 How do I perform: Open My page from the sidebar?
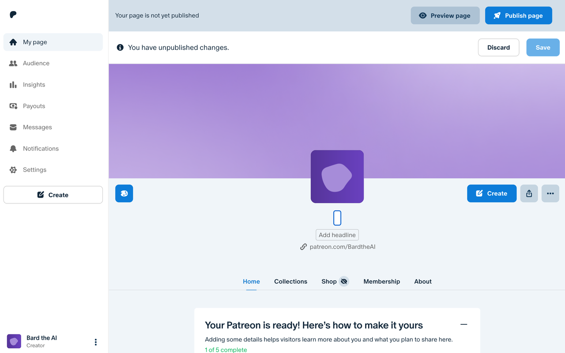(x=53, y=42)
